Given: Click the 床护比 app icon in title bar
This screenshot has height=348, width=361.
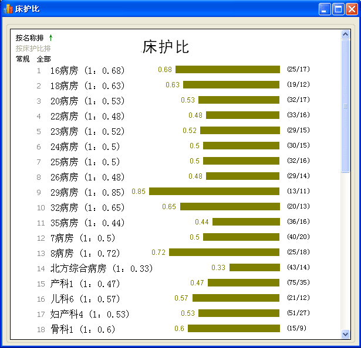Looking at the screenshot, I should tap(8, 9).
